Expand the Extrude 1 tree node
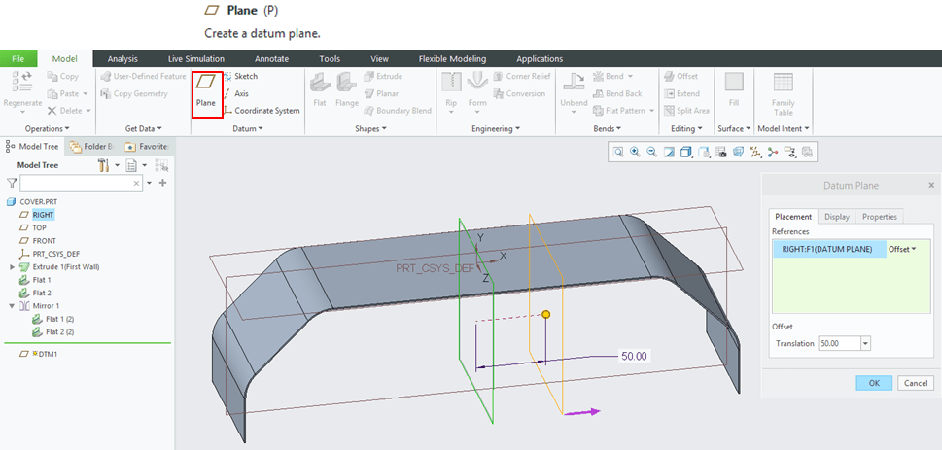The width and height of the screenshot is (942, 450). tap(12, 266)
